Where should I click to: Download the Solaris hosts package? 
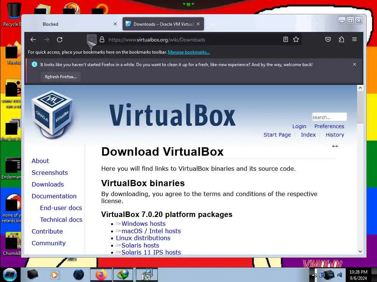[140, 245]
